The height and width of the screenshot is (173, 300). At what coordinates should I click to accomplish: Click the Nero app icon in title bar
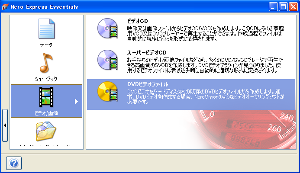(6, 7)
